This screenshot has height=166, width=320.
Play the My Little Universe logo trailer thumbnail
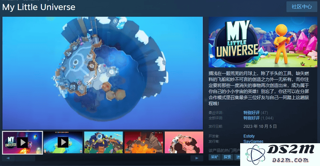(22, 143)
